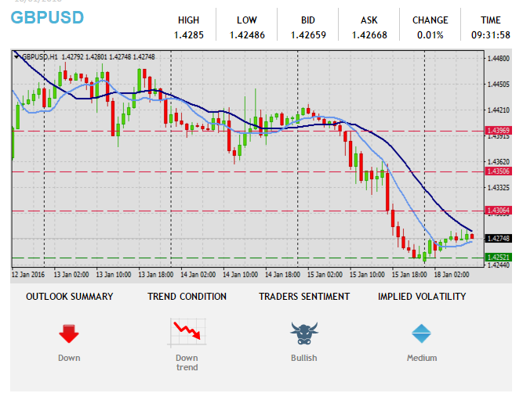Click the 1.44800 price axis label

pyautogui.click(x=499, y=59)
